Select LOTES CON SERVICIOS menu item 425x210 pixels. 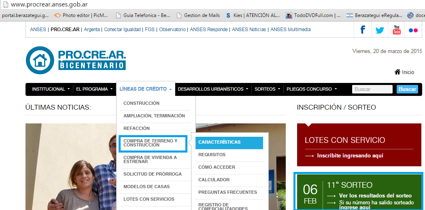(149, 199)
